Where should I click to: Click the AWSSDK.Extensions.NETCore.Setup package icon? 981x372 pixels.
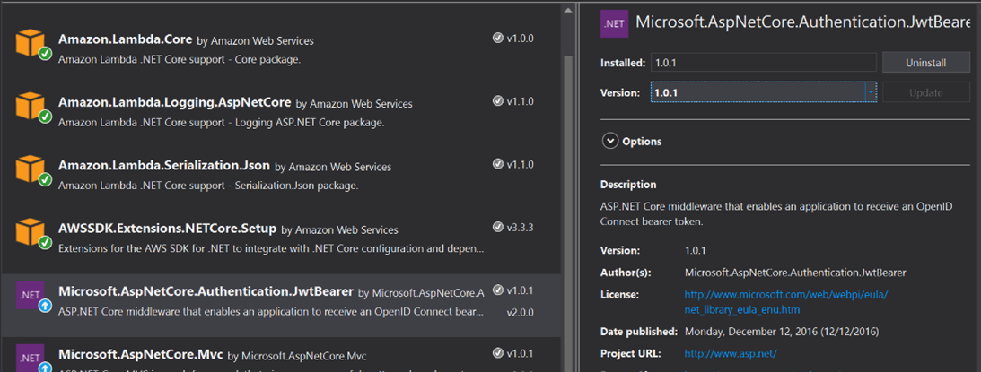32,232
